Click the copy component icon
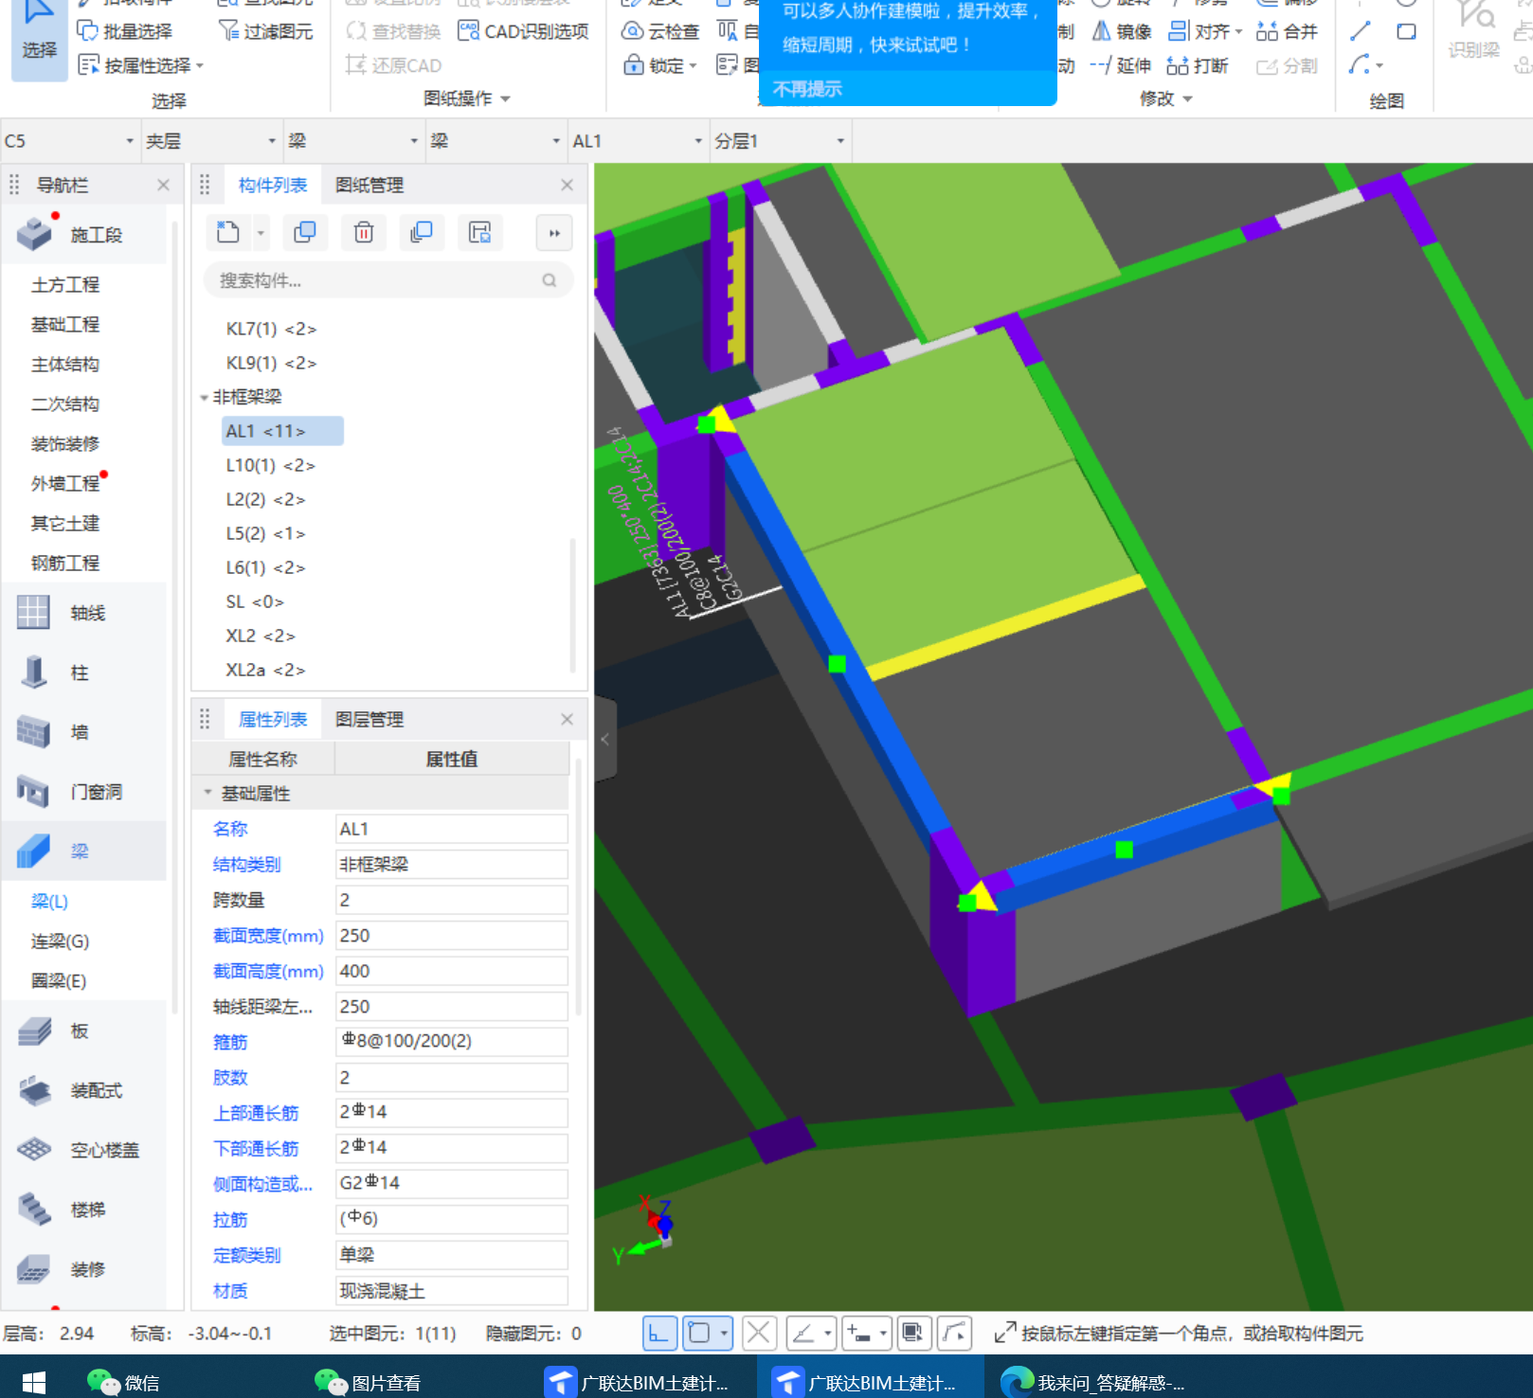Image resolution: width=1533 pixels, height=1398 pixels. pos(305,232)
